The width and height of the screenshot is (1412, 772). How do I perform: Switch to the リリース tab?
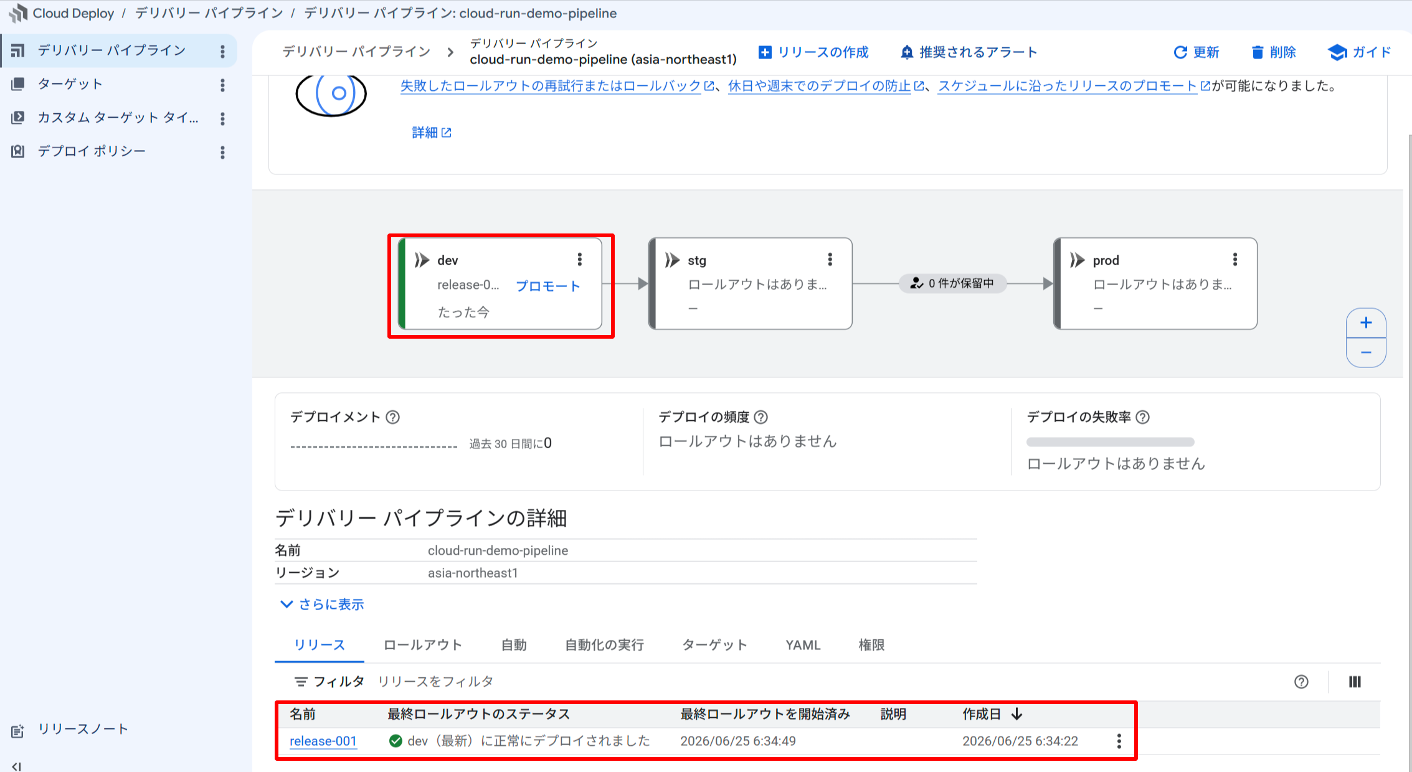(320, 645)
